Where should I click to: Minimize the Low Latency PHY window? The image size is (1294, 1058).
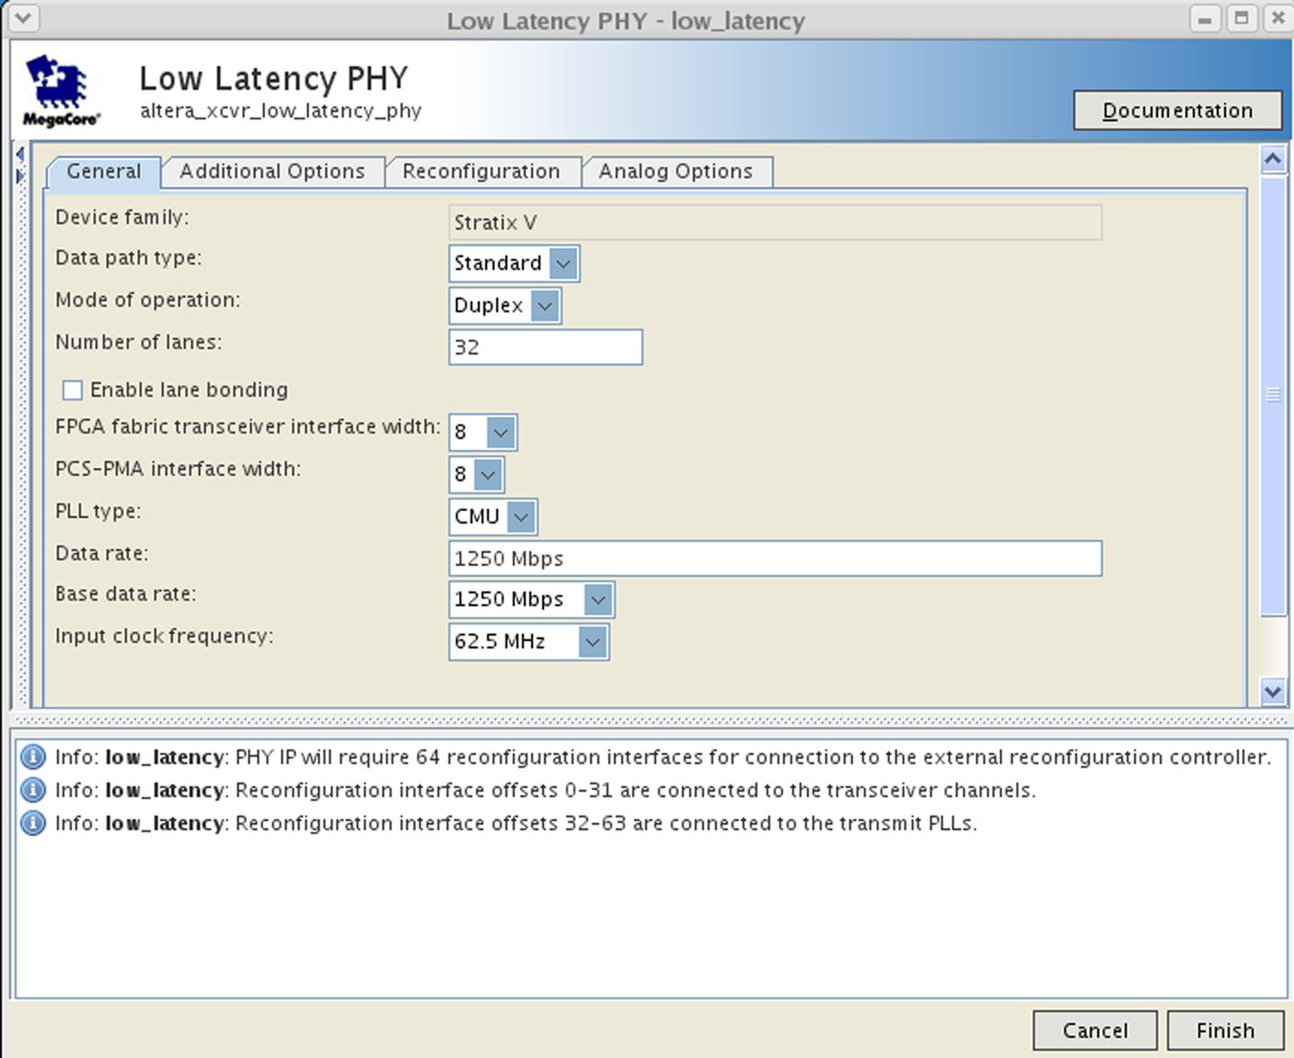click(x=1205, y=18)
